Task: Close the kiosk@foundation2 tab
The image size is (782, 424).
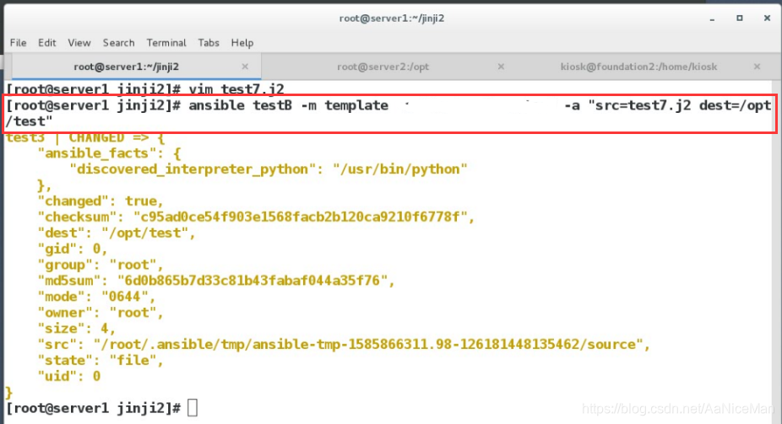Action: [757, 67]
